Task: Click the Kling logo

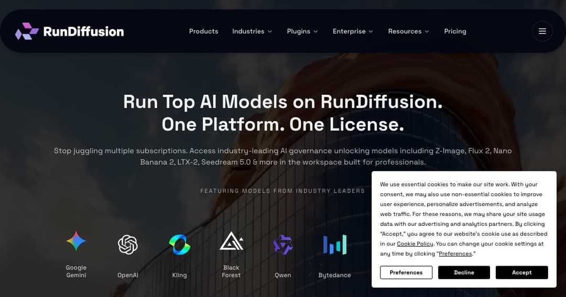Action: [179, 245]
